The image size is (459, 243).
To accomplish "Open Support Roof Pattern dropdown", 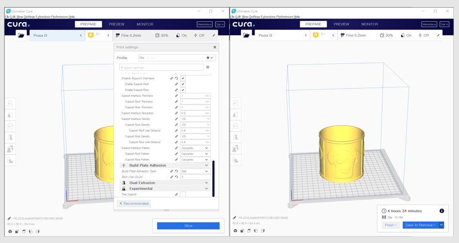I will 195,154.
